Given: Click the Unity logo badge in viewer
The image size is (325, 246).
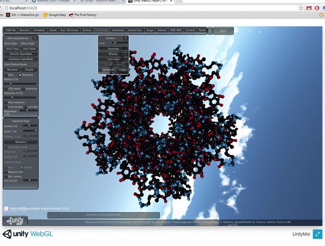Looking at the screenshot, I should 15,221.
